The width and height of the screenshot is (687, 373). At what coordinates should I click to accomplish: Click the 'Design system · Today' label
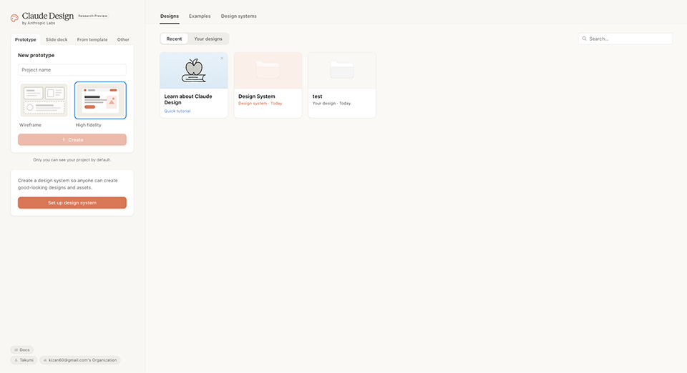[260, 104]
